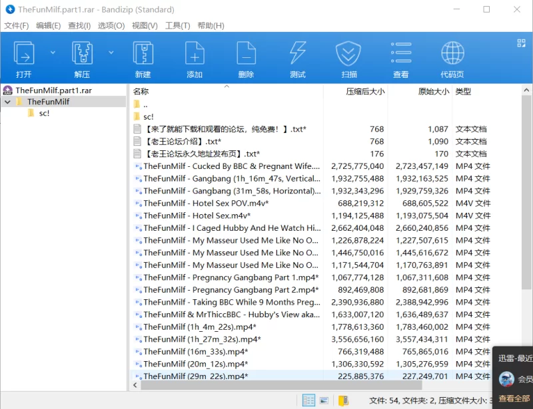
Task: Open the 视图(V) menu
Action: click(145, 26)
